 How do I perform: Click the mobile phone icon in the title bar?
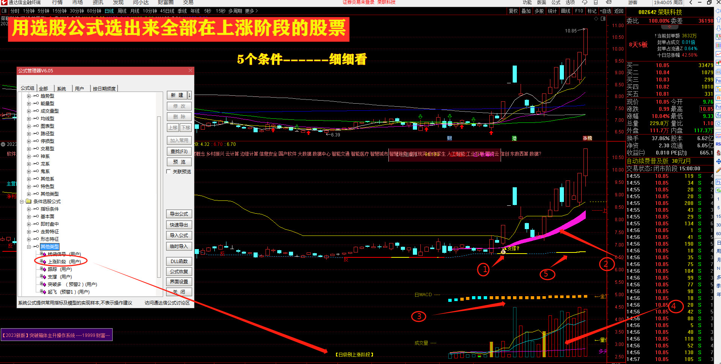596,2
